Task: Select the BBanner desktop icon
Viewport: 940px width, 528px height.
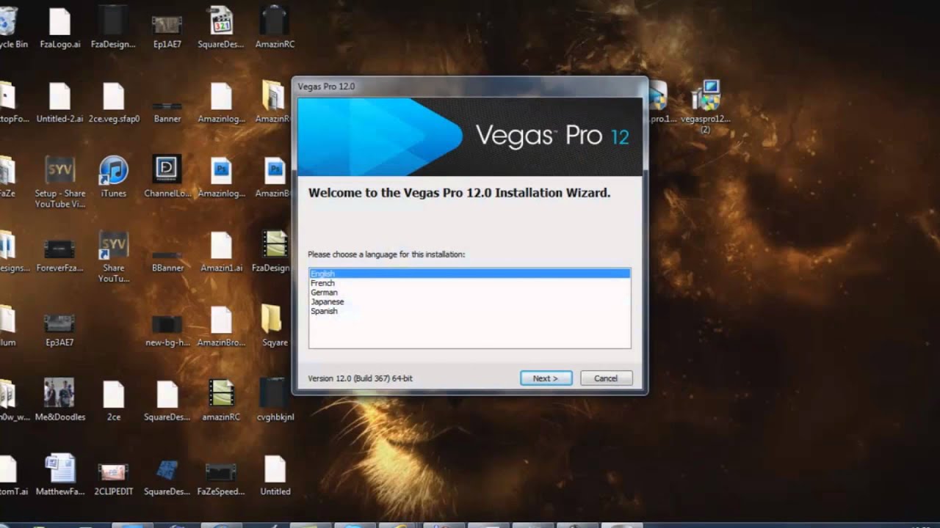Action: pos(167,262)
